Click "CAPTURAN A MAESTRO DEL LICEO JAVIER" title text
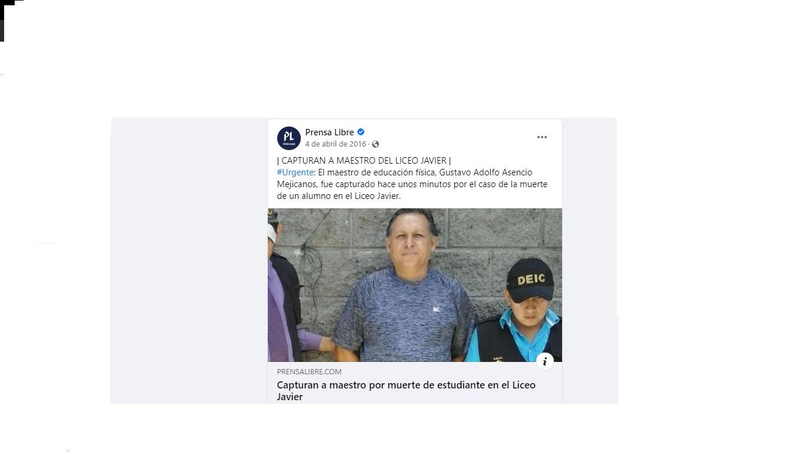Viewport: 804px width, 452px height. point(364,161)
